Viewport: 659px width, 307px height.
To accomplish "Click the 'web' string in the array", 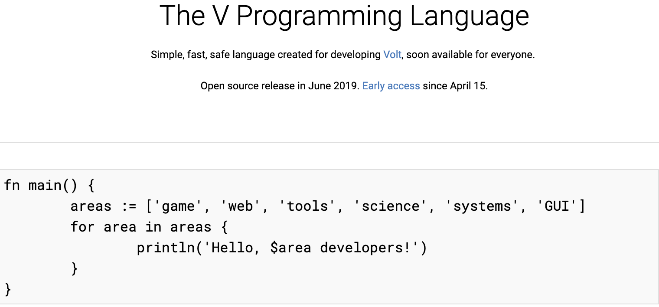I will click(x=241, y=206).
